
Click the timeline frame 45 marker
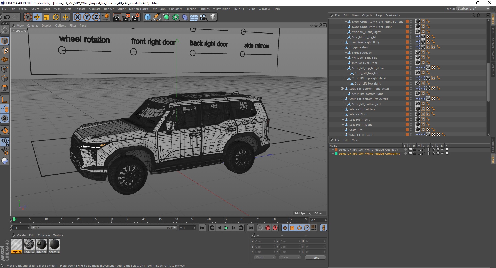click(x=160, y=220)
